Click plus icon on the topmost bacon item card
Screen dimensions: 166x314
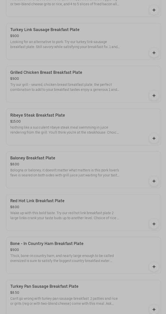point(154,10)
